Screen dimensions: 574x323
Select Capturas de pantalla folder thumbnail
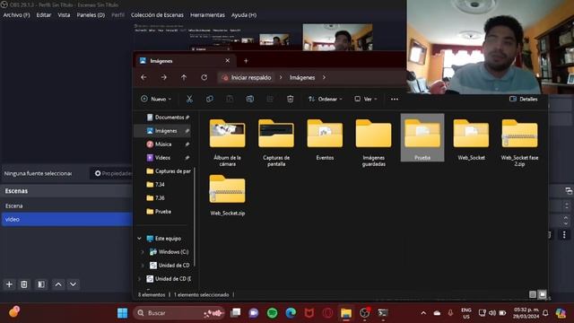coord(276,143)
